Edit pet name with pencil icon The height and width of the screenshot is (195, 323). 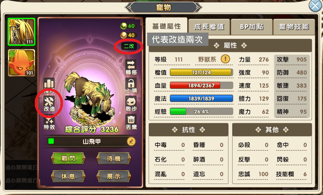tap(131, 141)
